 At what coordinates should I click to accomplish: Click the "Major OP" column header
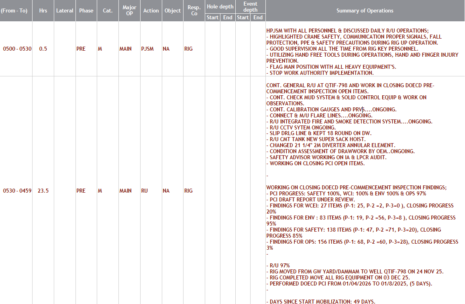pos(129,11)
